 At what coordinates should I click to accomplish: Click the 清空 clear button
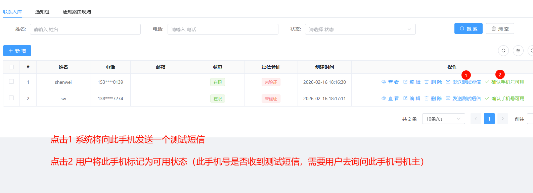(x=500, y=29)
